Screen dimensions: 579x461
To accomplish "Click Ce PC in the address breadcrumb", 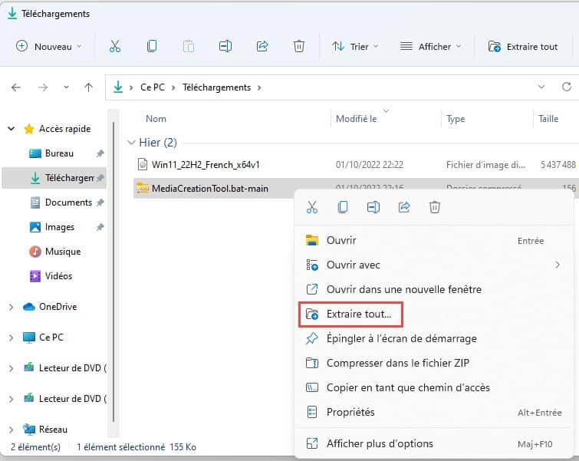I will pyautogui.click(x=152, y=87).
